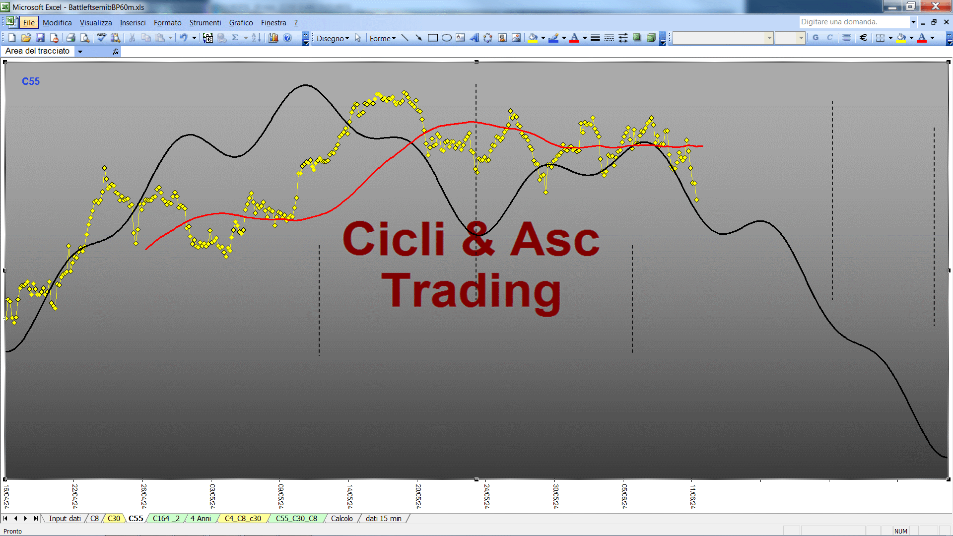
Task: Click the Euro conversion tool icon
Action: pyautogui.click(x=208, y=38)
